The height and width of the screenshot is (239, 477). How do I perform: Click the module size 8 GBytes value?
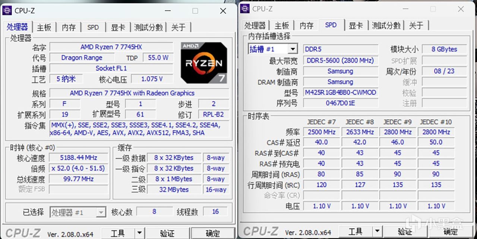(444, 49)
